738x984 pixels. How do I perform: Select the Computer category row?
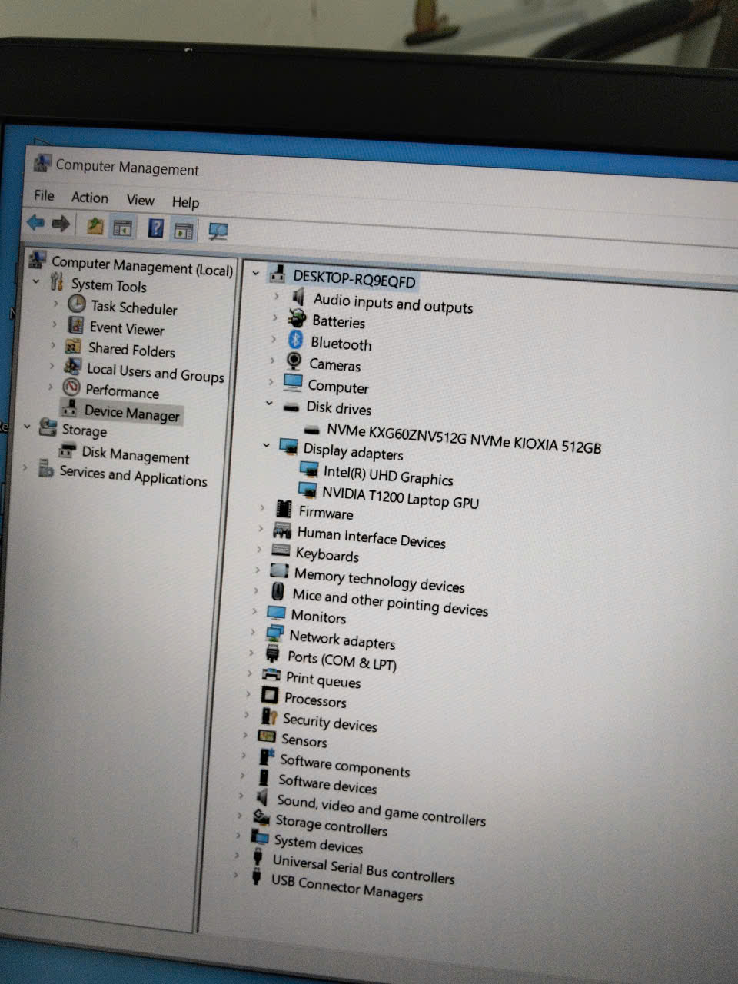pyautogui.click(x=338, y=385)
